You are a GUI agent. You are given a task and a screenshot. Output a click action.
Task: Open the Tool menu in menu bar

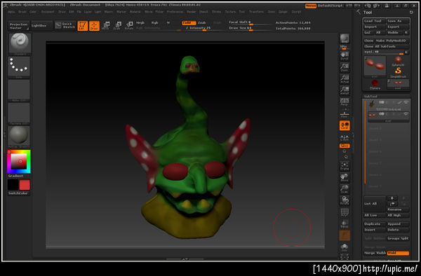pos(242,12)
